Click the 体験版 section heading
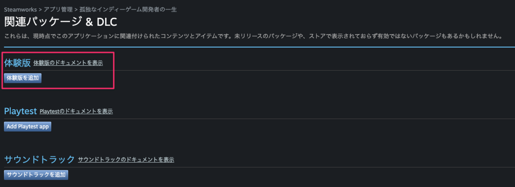The height and width of the screenshot is (187, 515). [x=17, y=63]
